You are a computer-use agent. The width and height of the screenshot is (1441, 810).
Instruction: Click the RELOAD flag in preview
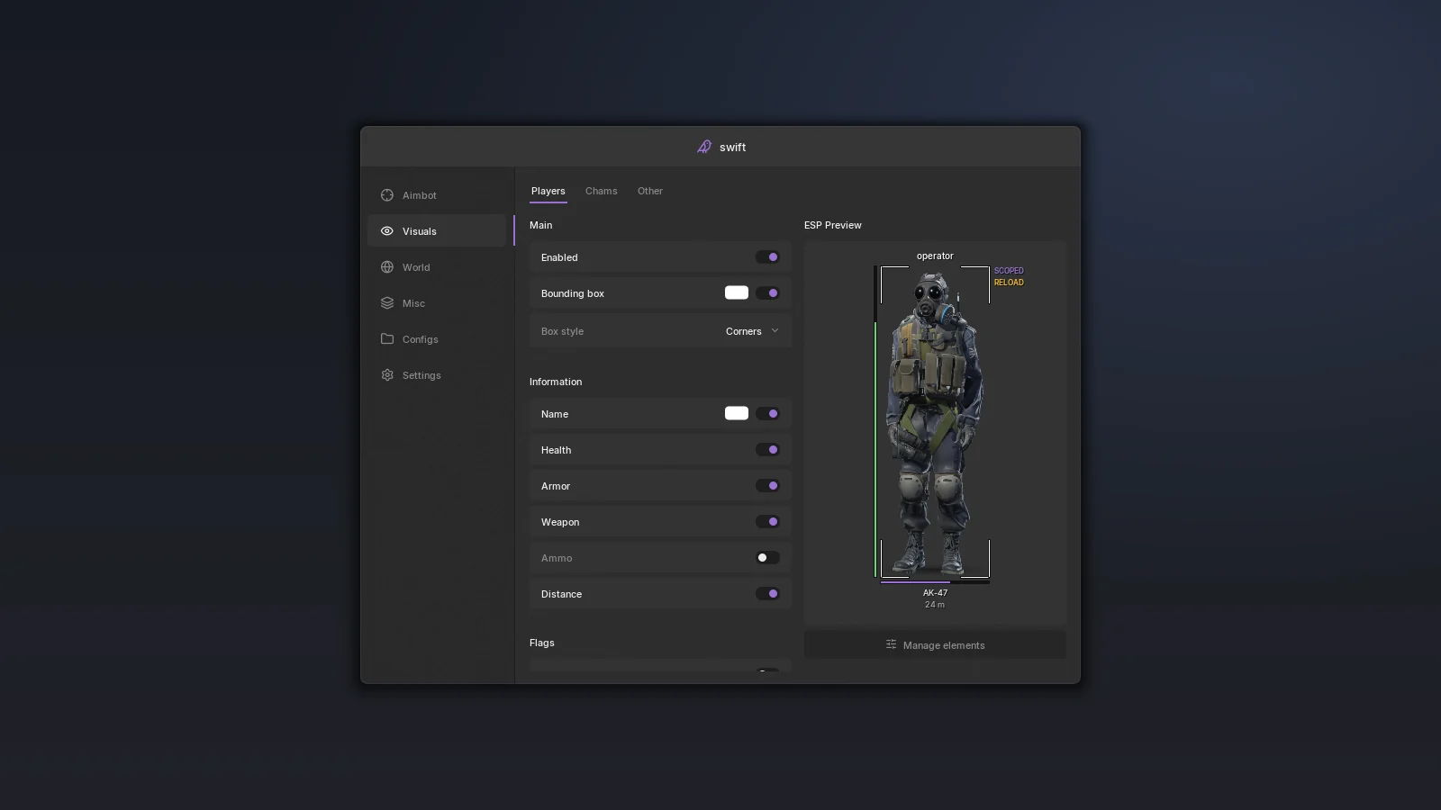tap(1009, 283)
